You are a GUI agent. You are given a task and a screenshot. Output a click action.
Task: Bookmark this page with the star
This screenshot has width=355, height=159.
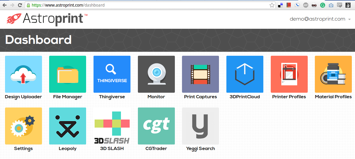point(272,5)
